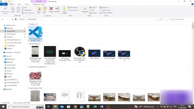Open Word from the taskbar
The width and height of the screenshot is (194, 109).
(102, 107)
